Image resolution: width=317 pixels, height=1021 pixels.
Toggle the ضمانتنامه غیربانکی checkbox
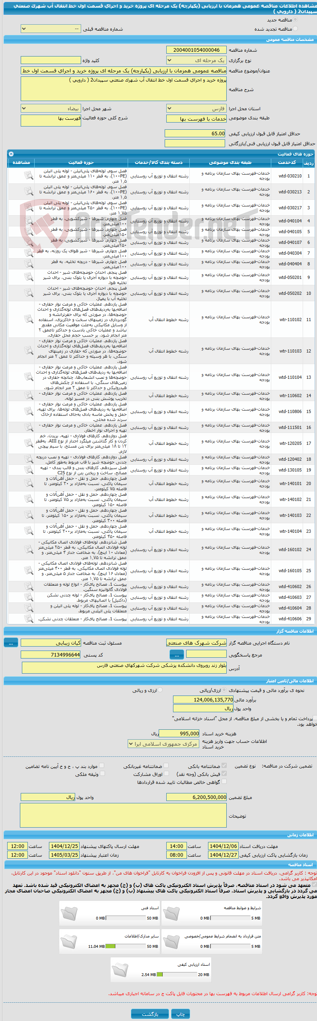point(166,766)
